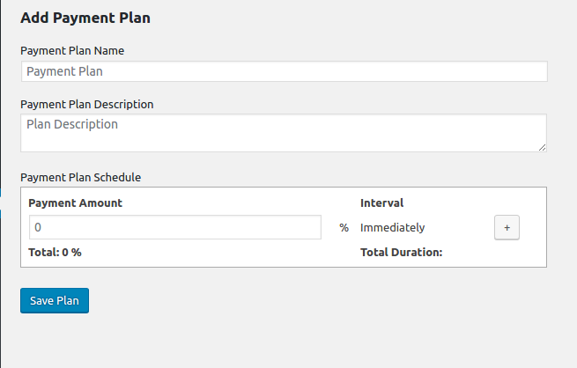
Task: Click into the Payment Amount field
Action: point(175,227)
